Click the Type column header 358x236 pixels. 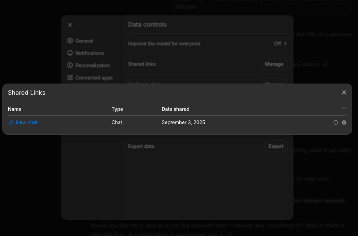point(117,109)
